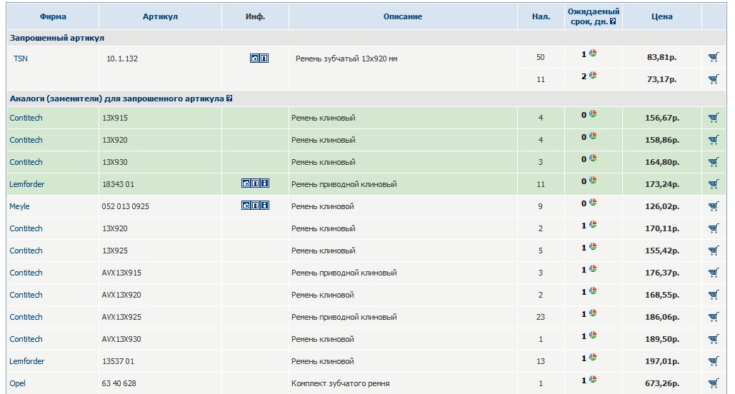The width and height of the screenshot is (735, 394).
Task: Open Lemforder link for article 13537 01
Action: coord(26,361)
